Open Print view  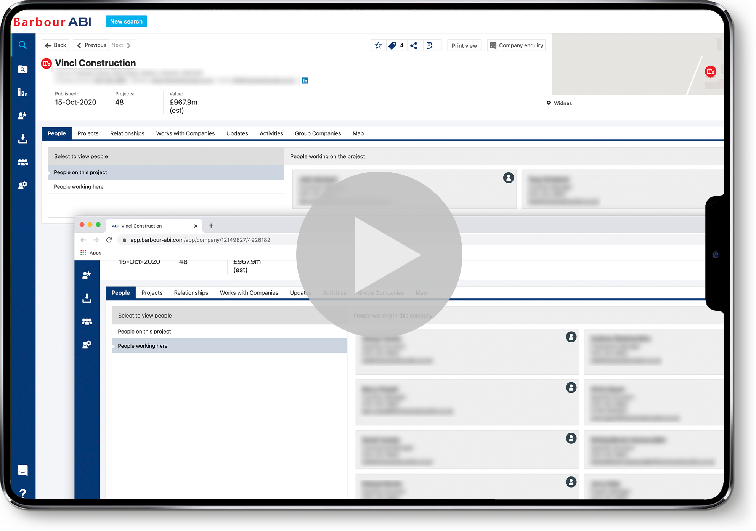click(464, 45)
